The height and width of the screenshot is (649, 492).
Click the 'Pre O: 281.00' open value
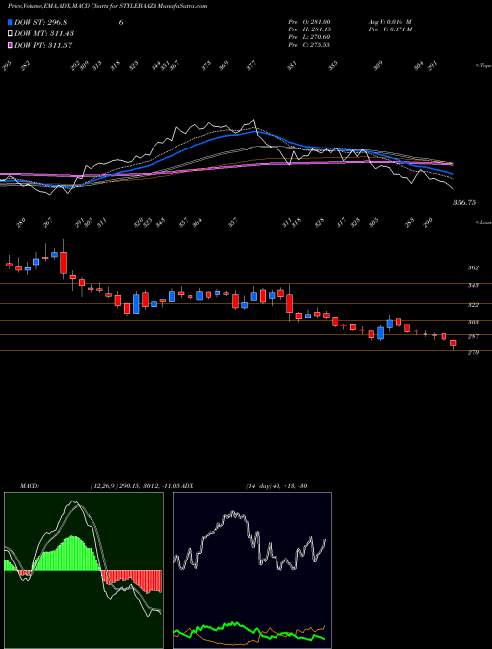pyautogui.click(x=309, y=22)
